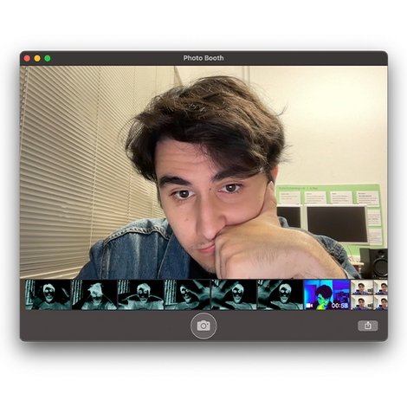Select third X-ray thumbnail with arms outstretched
The height and width of the screenshot is (407, 407).
[141, 294]
